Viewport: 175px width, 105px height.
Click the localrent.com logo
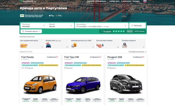28,1
